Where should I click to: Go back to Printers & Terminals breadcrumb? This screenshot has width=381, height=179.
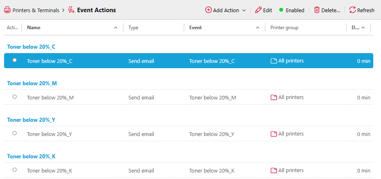point(36,10)
